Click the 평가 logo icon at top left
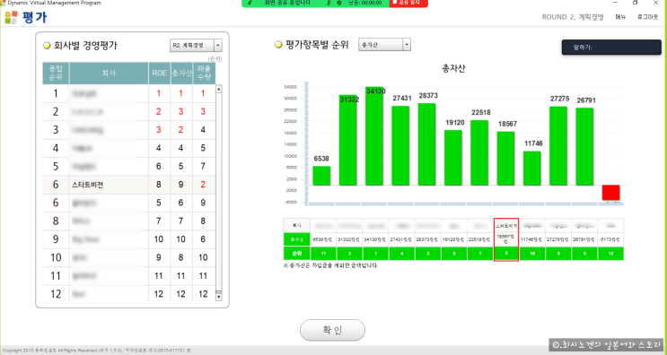This screenshot has height=355, width=667. point(11,17)
